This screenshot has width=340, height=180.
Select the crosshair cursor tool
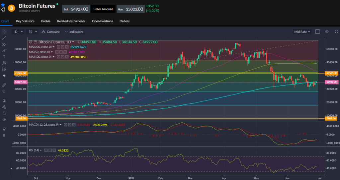[x=4, y=32]
